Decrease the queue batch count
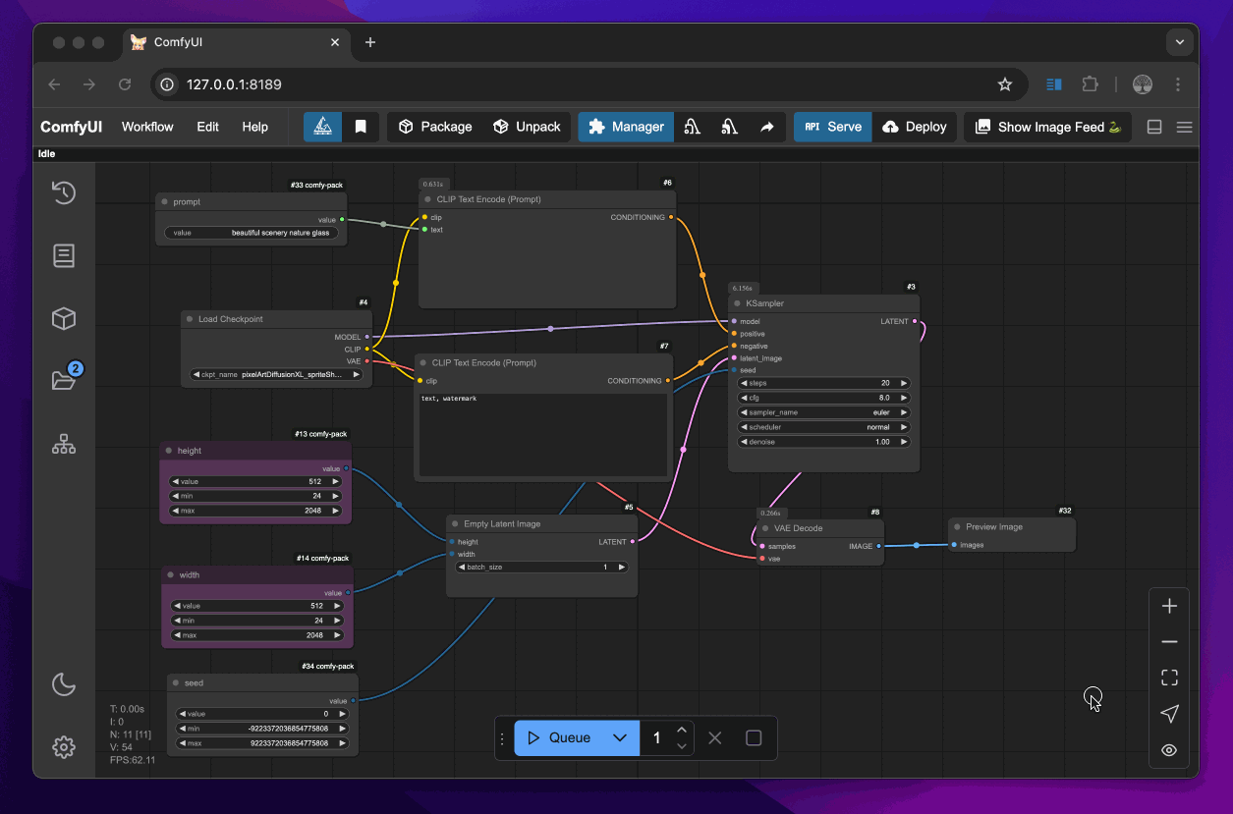Viewport: 1233px width, 814px height. pos(682,746)
